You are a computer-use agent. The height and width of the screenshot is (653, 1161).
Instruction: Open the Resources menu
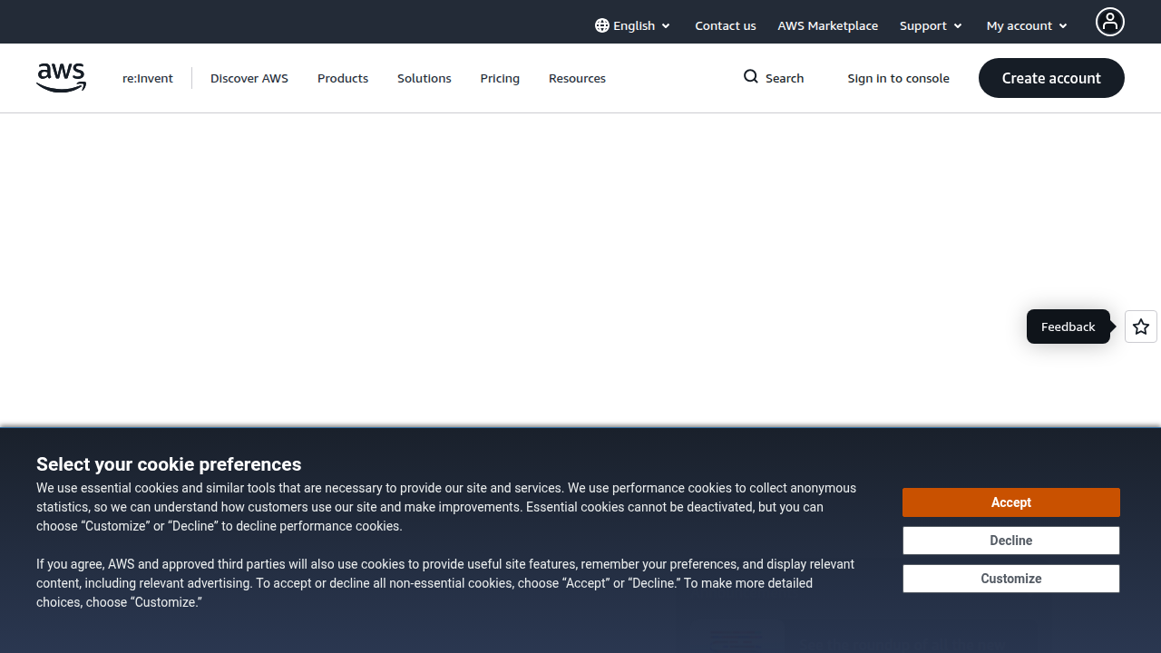point(577,78)
